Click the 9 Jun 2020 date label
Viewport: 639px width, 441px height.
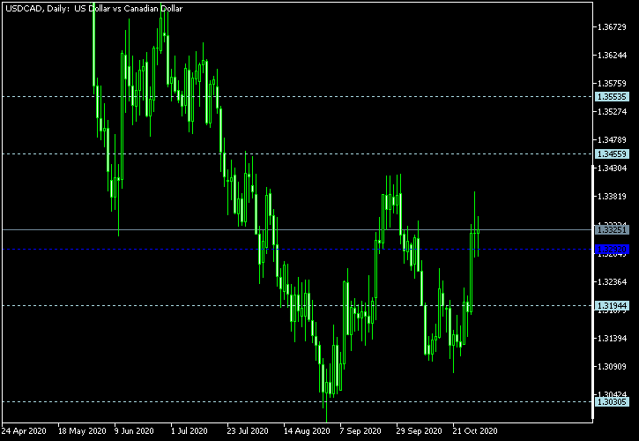click(134, 430)
